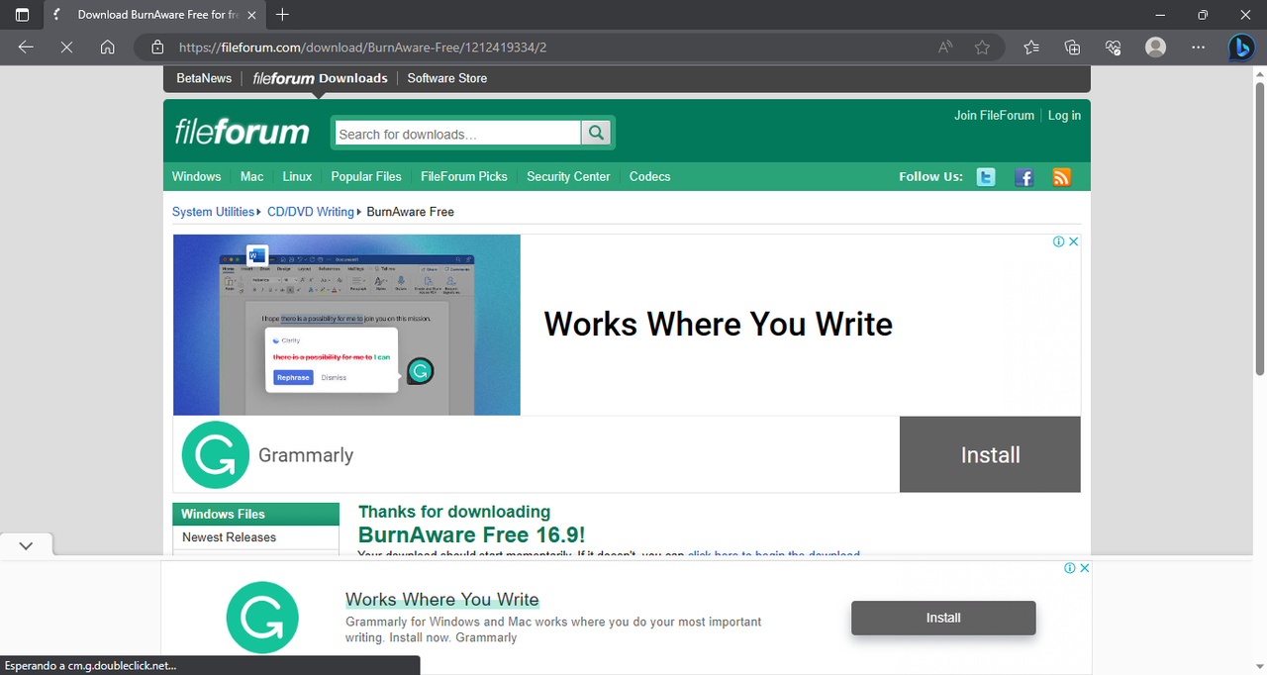Viewport: 1267px width, 675px height.
Task: Click 'Works Where You Write' top ad headline
Action: (718, 324)
